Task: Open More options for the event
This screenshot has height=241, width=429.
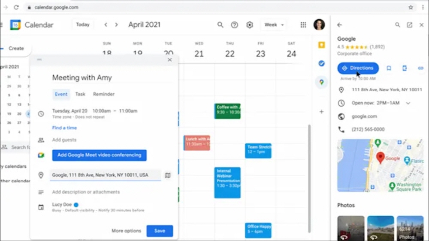Action: click(126, 231)
